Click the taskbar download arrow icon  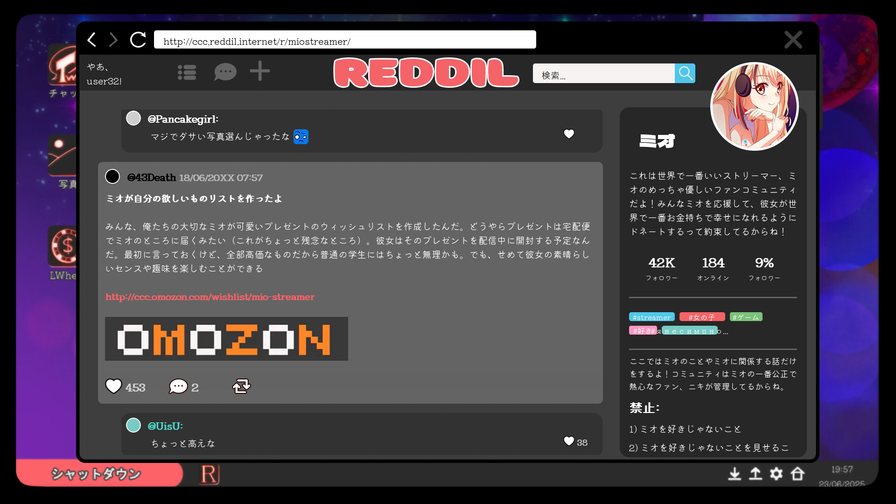click(x=735, y=474)
